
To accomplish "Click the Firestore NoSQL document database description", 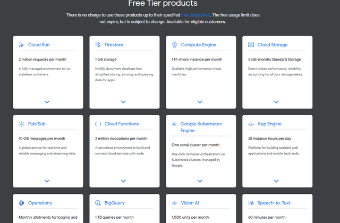I will (x=124, y=74).
